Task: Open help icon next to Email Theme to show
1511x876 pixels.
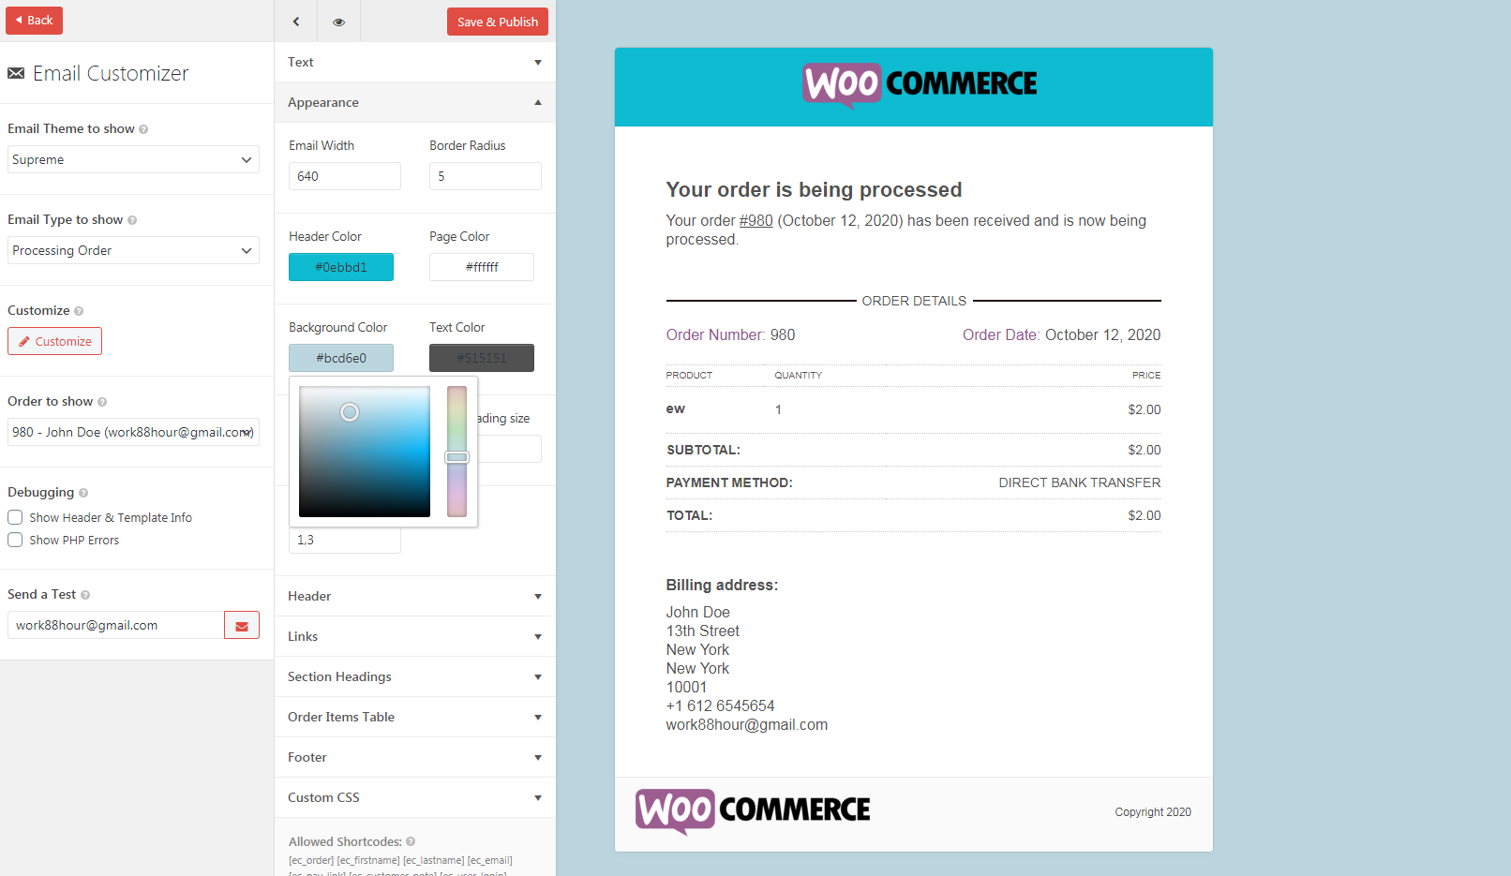Action: click(143, 129)
